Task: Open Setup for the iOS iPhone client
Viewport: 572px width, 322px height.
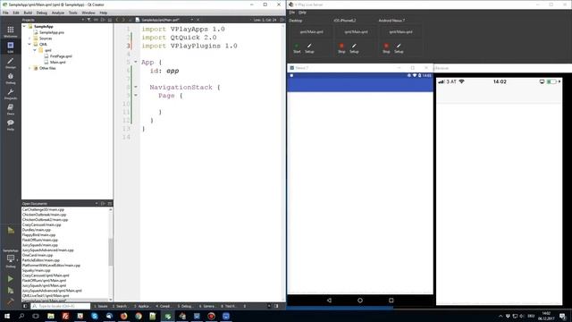Action: [354, 48]
